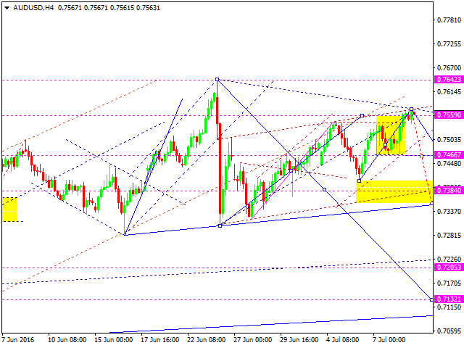Click the 4 Jul 08:00 time label

coord(343,340)
